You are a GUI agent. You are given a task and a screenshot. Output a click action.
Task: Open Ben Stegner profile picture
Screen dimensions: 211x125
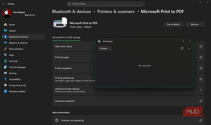click(7, 13)
